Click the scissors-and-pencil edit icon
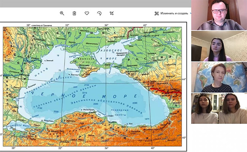 point(157,13)
